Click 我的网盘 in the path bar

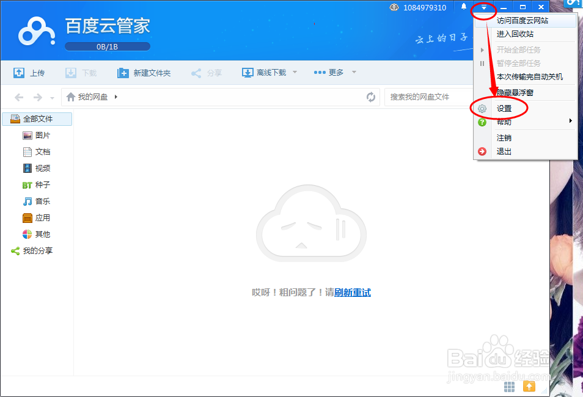(x=93, y=97)
